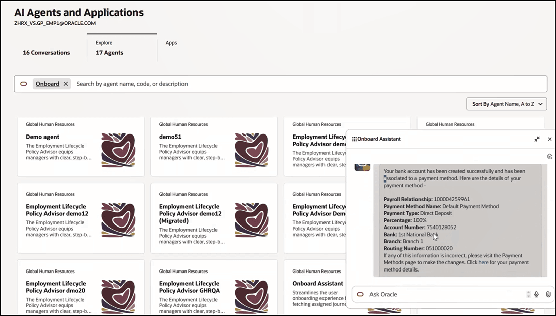556x316 pixels.
Task: Open Employment Lifecycle Policy Advisor demo12 (Migrated)
Action: [214, 218]
